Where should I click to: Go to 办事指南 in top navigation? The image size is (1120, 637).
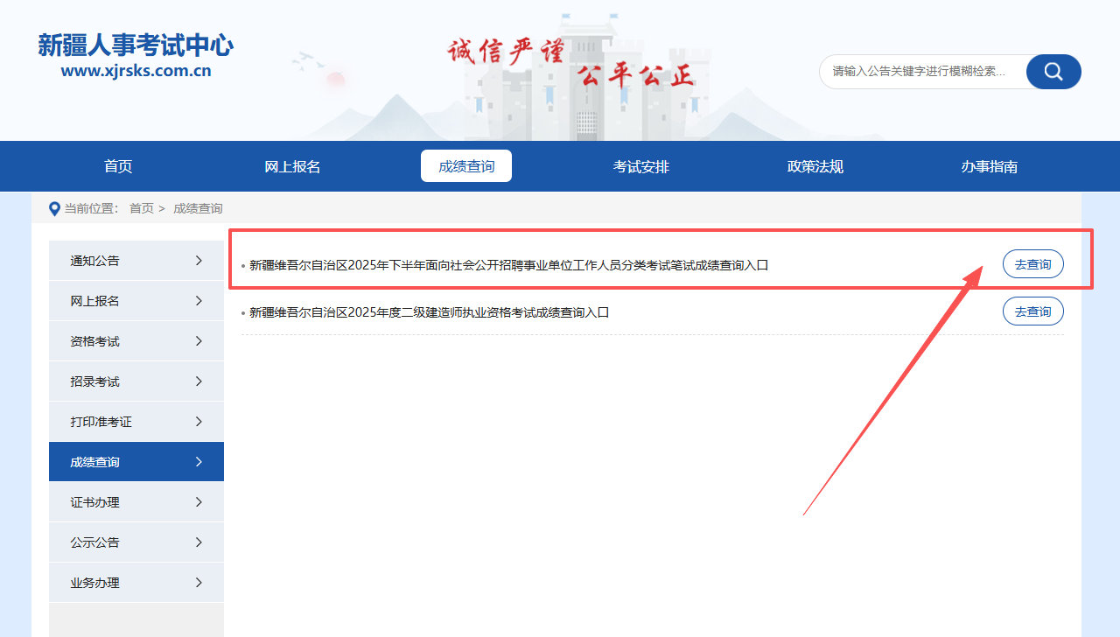[x=989, y=166]
